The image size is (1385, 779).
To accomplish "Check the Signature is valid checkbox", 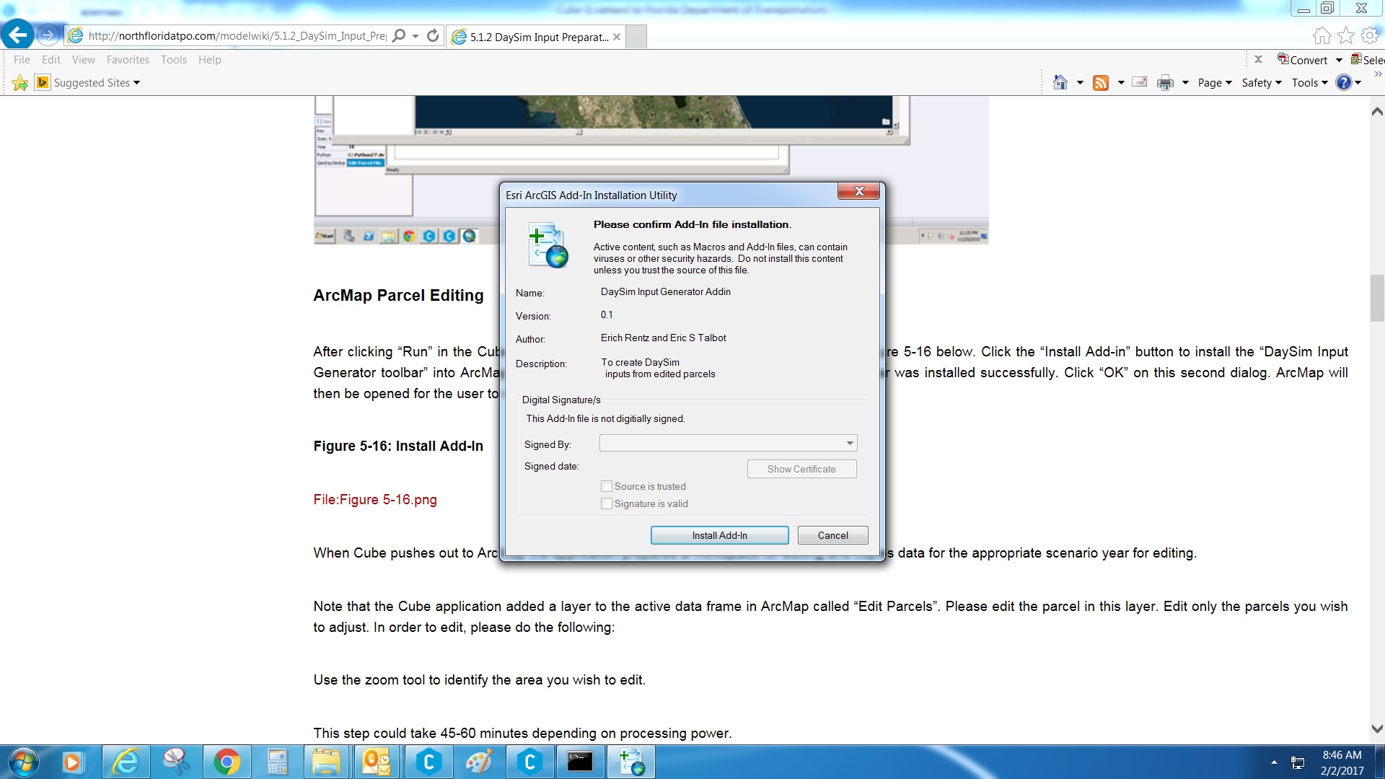I will point(607,503).
